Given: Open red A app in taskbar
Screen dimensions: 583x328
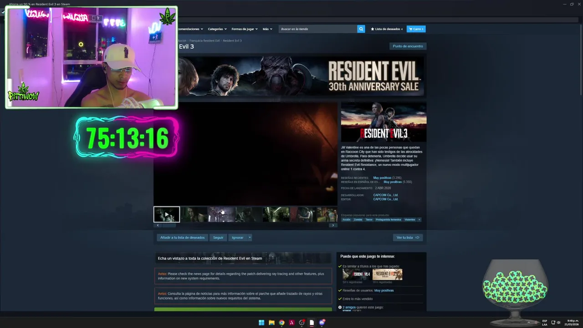Looking at the screenshot, I should point(291,323).
